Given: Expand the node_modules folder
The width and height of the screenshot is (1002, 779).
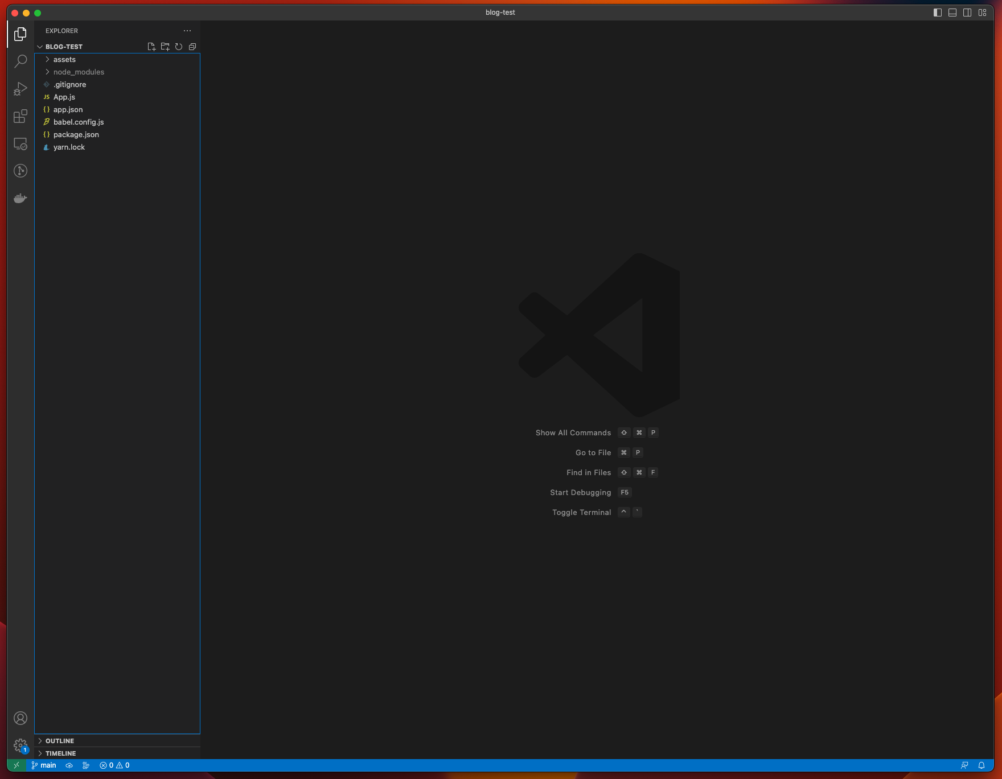Looking at the screenshot, I should click(x=117, y=72).
